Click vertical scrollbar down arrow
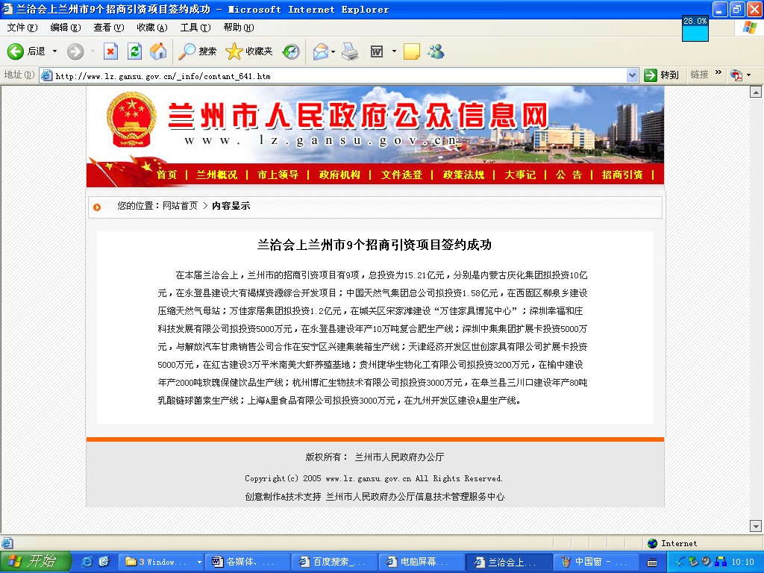This screenshot has height=573, width=764. coord(755,526)
